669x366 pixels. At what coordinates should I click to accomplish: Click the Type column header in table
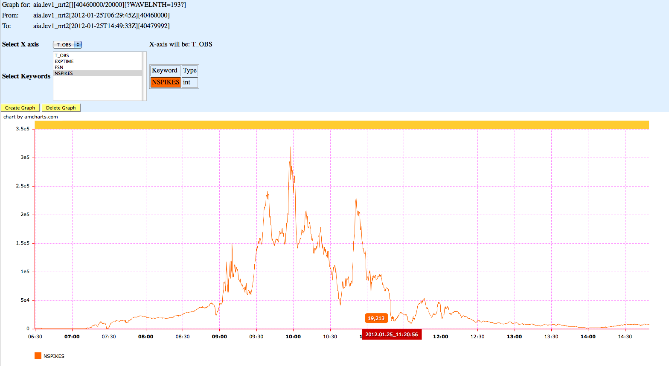coord(190,70)
